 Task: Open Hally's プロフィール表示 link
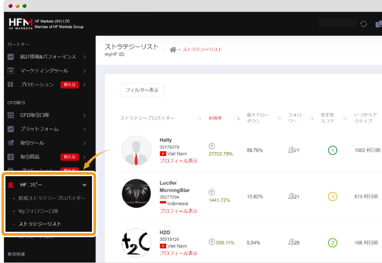(x=179, y=161)
